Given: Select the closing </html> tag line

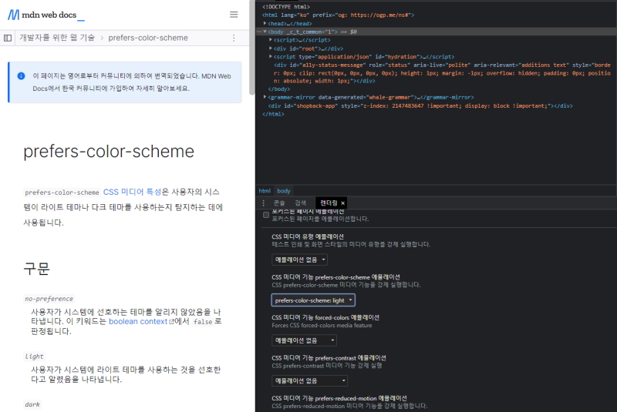Looking at the screenshot, I should coord(273,114).
